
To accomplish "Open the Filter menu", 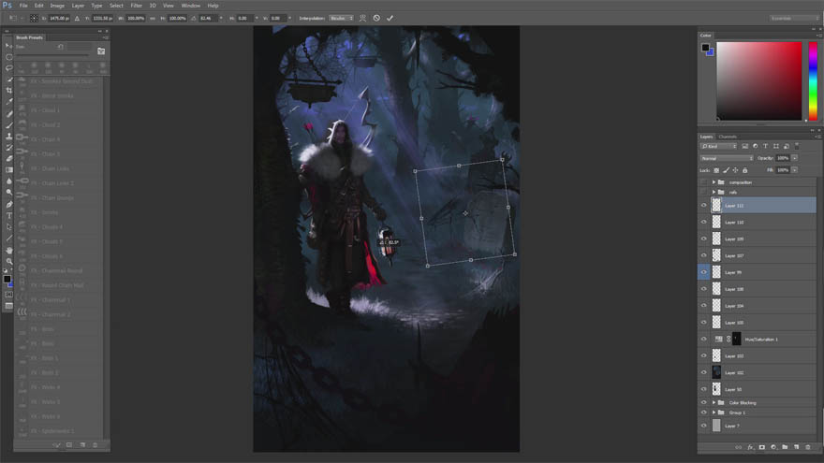I will coord(136,6).
